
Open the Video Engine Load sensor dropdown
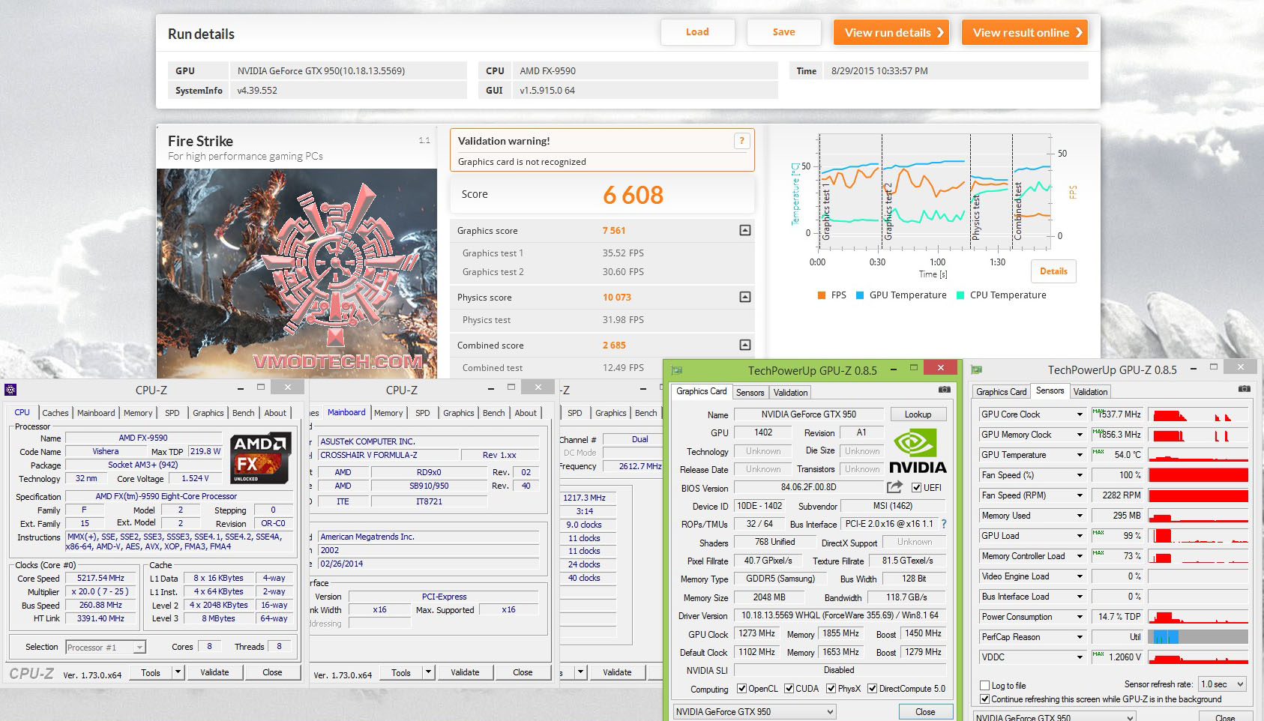(x=1080, y=576)
